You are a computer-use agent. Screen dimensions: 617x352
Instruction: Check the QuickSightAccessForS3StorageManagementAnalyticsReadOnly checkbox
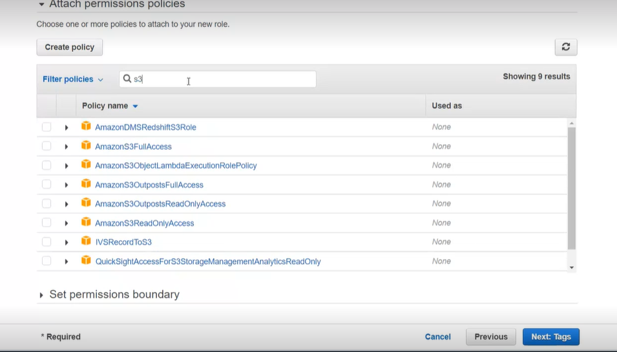tap(47, 261)
